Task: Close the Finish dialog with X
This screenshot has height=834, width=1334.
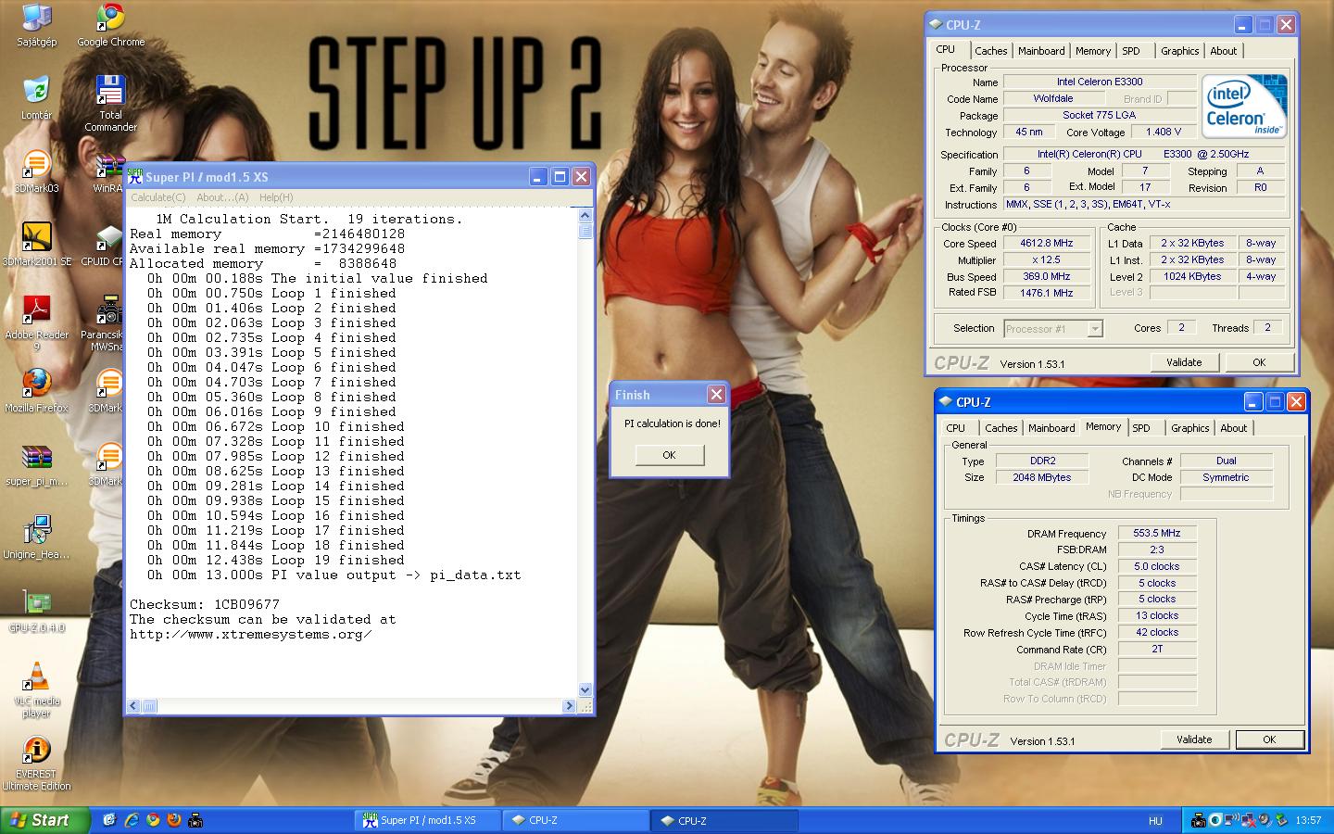Action: 716,395
